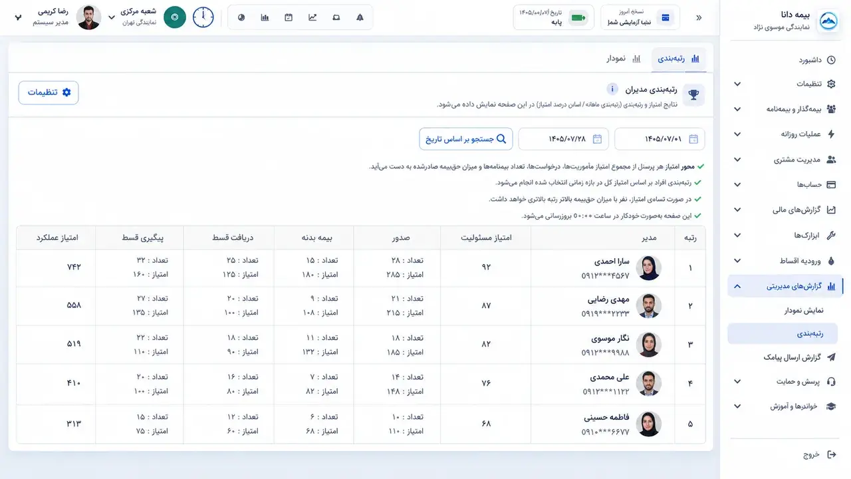The image size is (851, 479).
Task: Click سارا احمدی's avatar photo
Action: coord(649,268)
